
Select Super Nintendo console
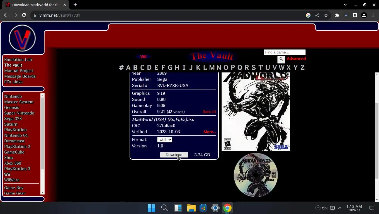click(19, 113)
